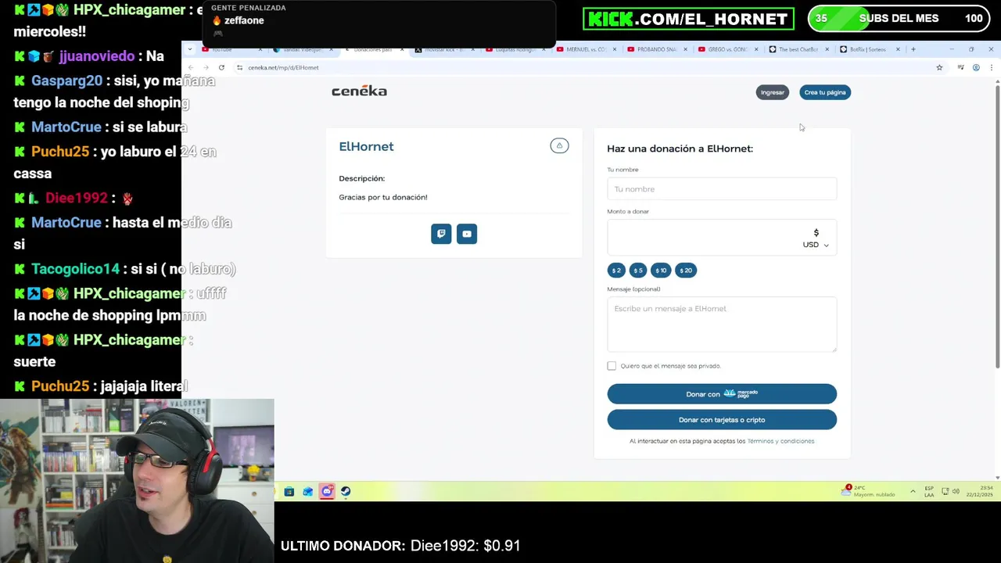
Task: Open the 'Términos y condiciones' link
Action: 780,441
